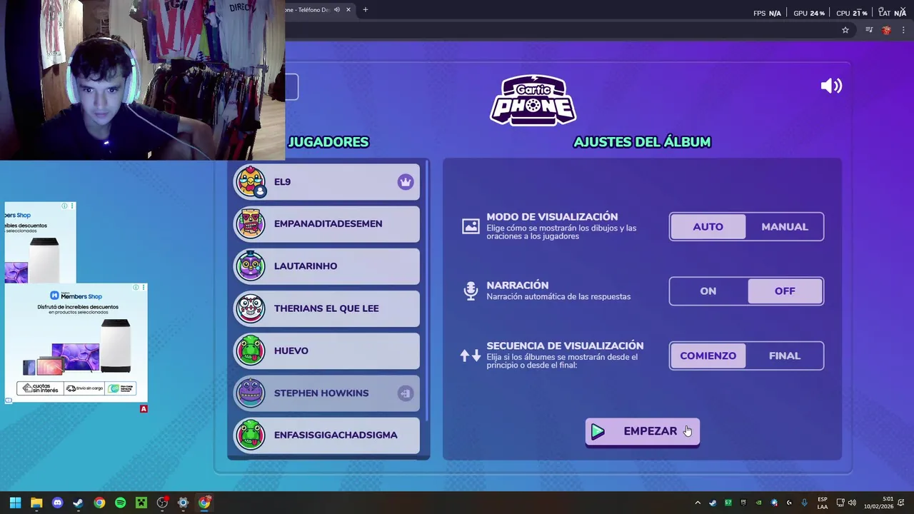This screenshot has height=514, width=914.
Task: Open the webcam overlay thumbnail
Action: pyautogui.click(x=143, y=80)
